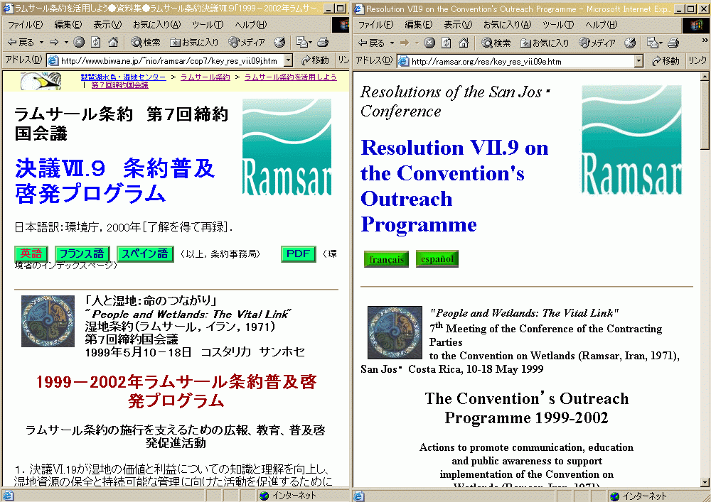711x502 pixels.
Task: Open mail dropdown arrow in right window toolbar
Action: pyautogui.click(x=661, y=43)
